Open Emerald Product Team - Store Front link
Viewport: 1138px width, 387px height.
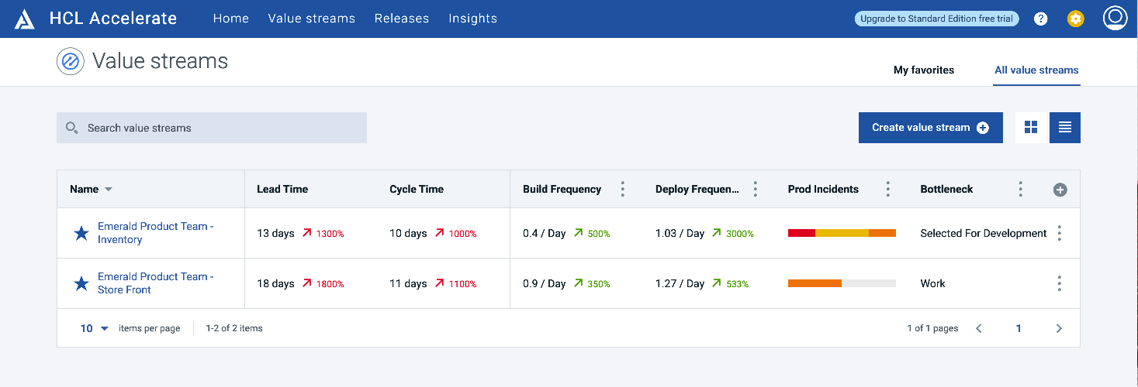pyautogui.click(x=155, y=283)
